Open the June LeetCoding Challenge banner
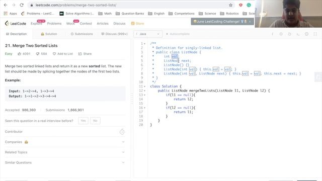 [x=220, y=22]
